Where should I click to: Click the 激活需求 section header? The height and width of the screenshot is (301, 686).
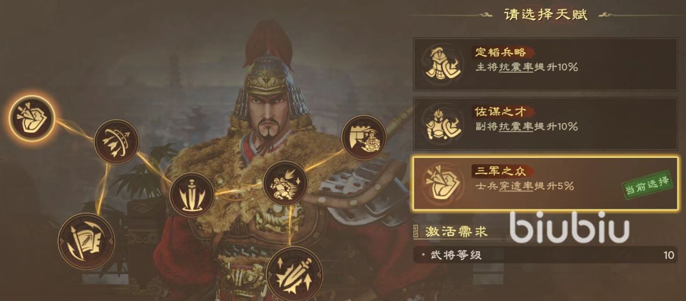pyautogui.click(x=457, y=232)
